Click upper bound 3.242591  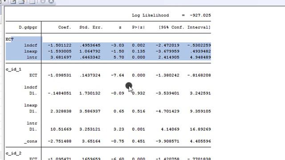[200, 93]
